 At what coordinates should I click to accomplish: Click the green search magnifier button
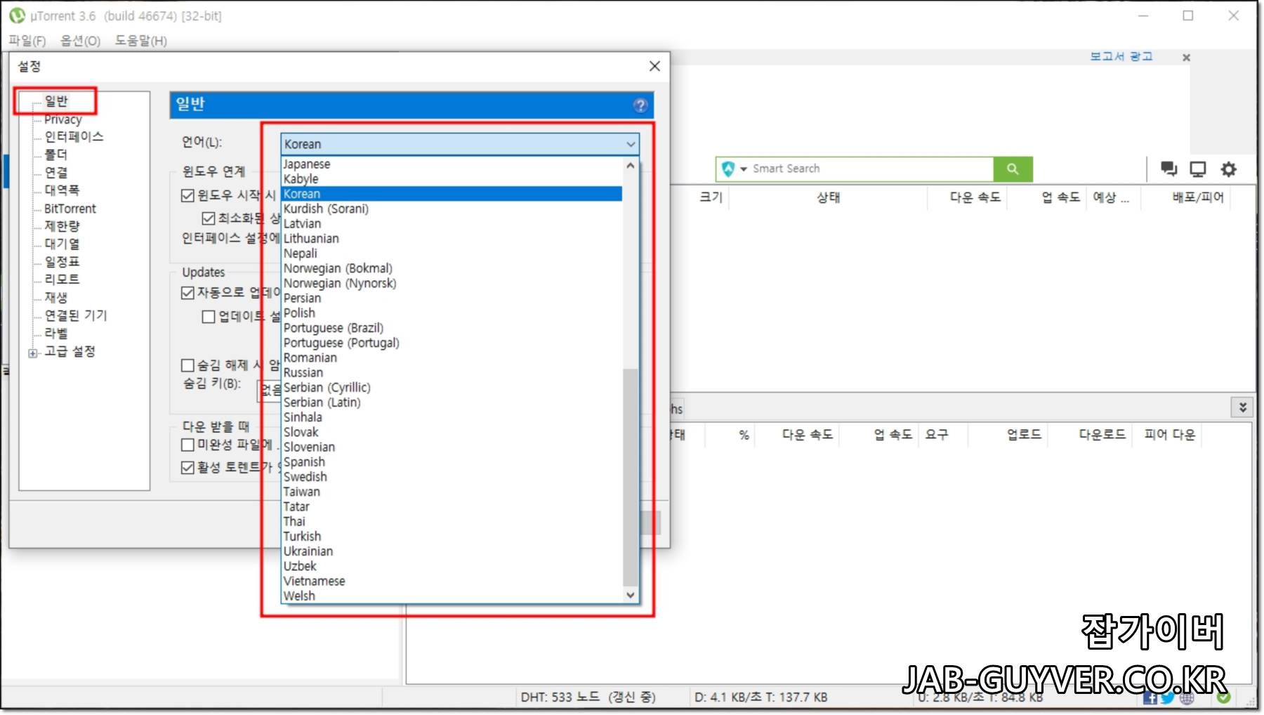1013,169
